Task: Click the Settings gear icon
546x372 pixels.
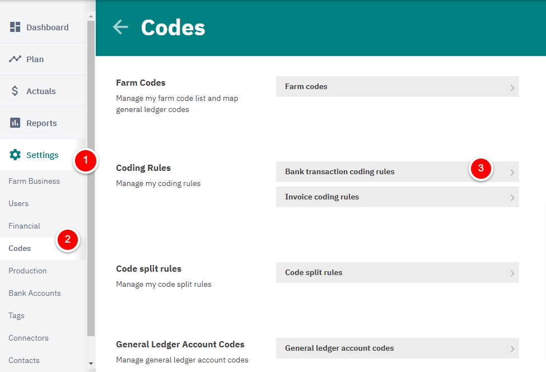Action: (16, 155)
